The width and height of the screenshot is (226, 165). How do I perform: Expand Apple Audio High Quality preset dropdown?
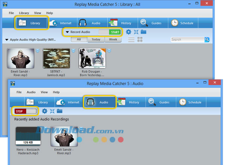pyautogui.click(x=7, y=40)
